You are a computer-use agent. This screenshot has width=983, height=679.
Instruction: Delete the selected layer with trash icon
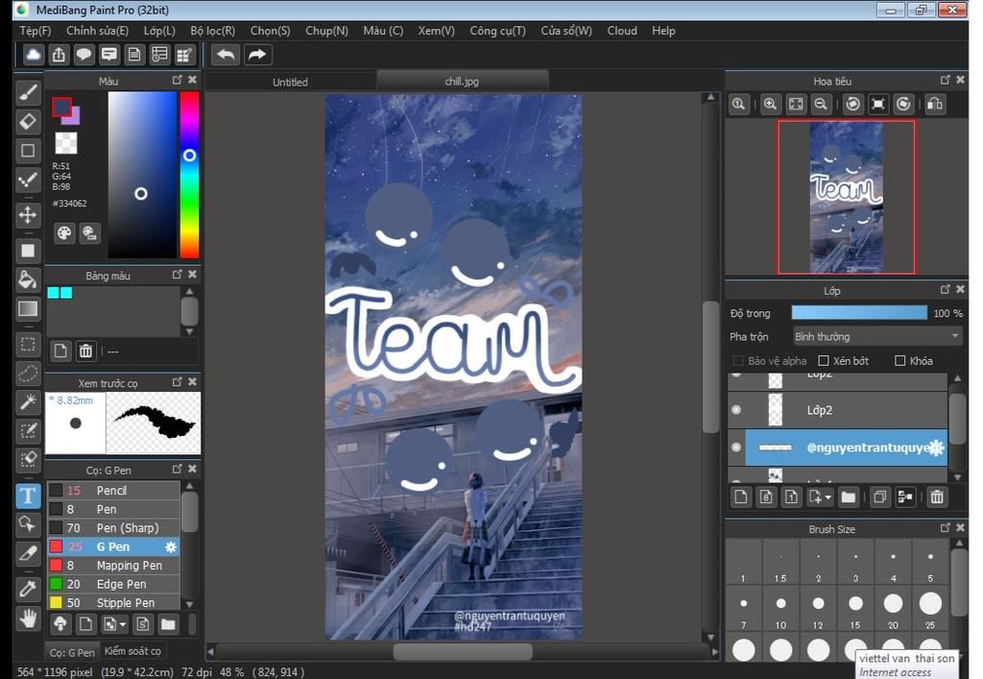pos(937,497)
